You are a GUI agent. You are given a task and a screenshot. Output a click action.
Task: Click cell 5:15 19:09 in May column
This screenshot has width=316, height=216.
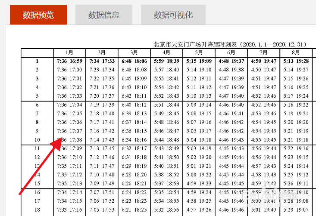tap(199, 61)
